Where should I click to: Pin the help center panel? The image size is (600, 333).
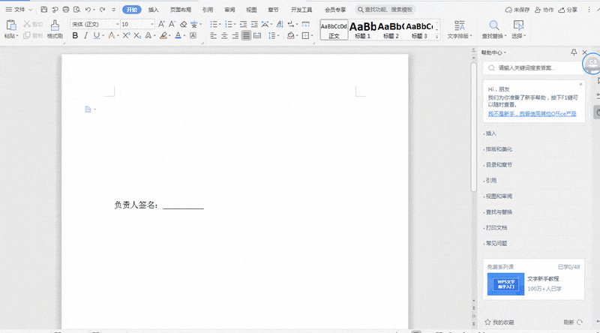coord(574,52)
